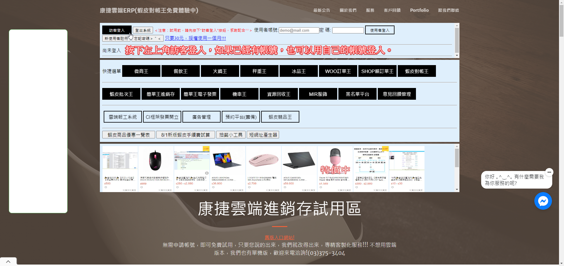This screenshot has width=564, height=266.
Task: Click heart under Logitech MX Anywhere mouse
Action: click(249, 187)
